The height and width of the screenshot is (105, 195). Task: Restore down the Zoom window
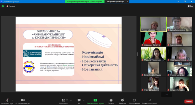pos(185,1)
